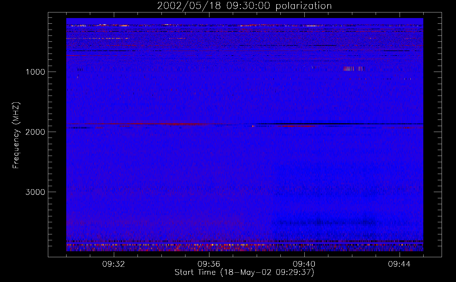456x282 pixels.
Task: Click the "1000" frequency tick label
Action: point(35,72)
